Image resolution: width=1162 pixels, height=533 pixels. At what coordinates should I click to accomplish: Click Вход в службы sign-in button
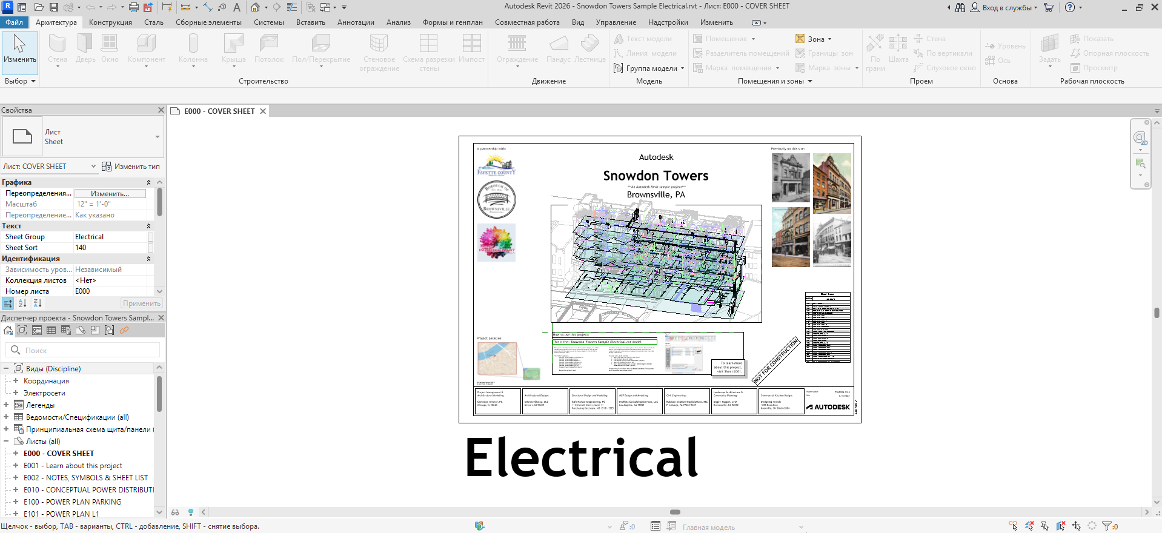(x=1004, y=7)
